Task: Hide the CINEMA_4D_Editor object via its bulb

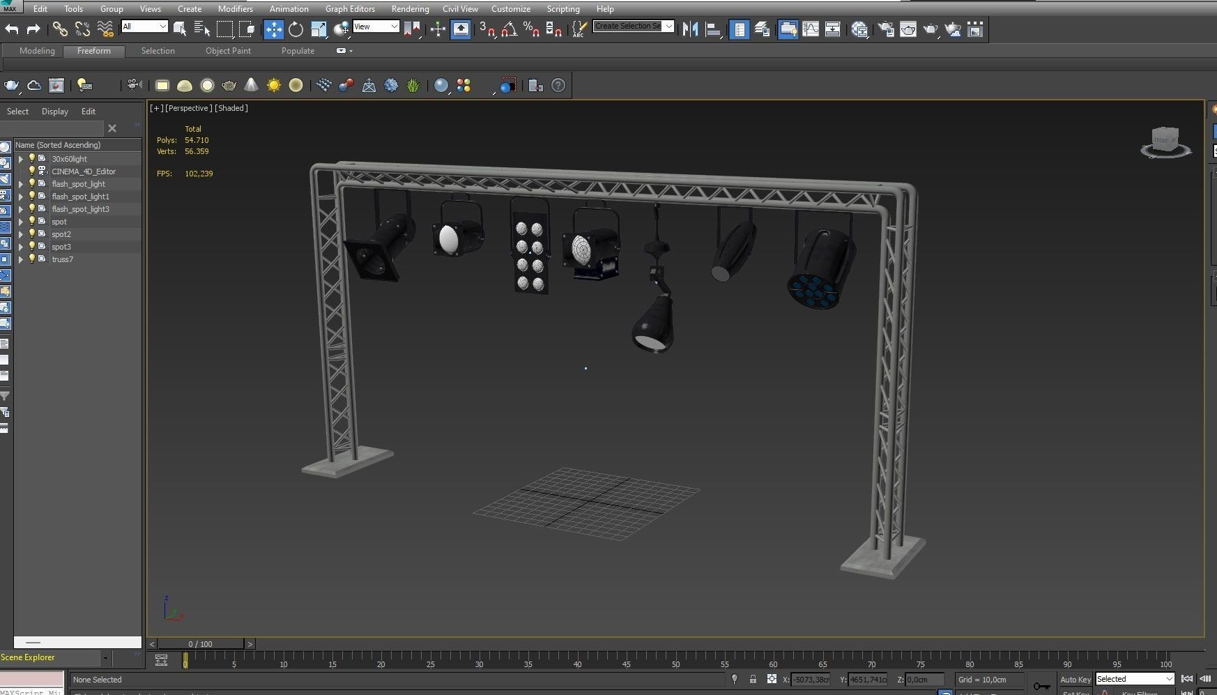Action: (32, 171)
